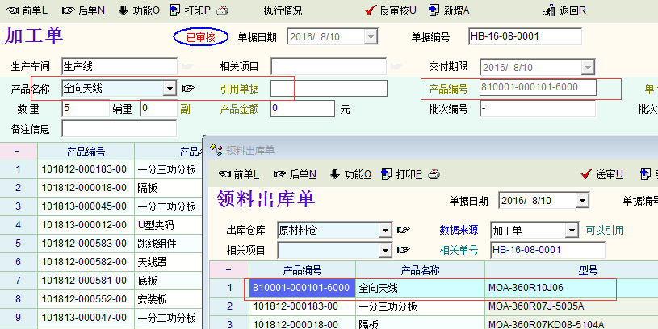Viewport: 658px width, 329px height.
Task: Expand the 数据来源 加工单 dropdown
Action: click(572, 231)
